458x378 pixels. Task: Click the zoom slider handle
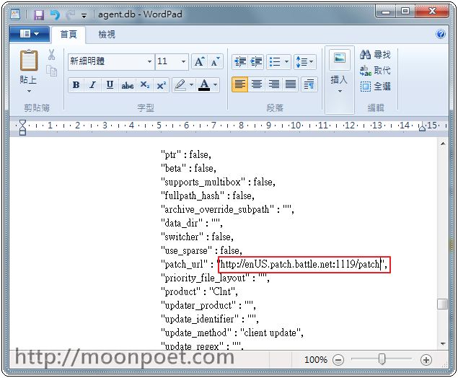tap(382, 359)
